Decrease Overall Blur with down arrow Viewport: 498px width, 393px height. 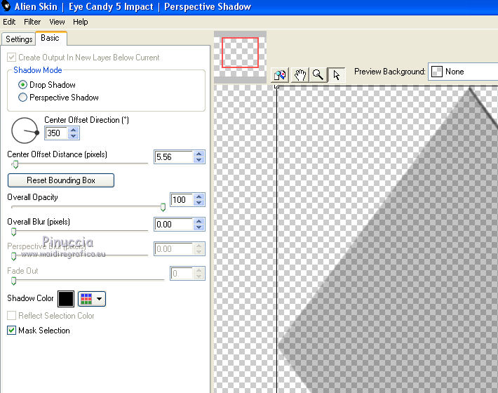(199, 227)
